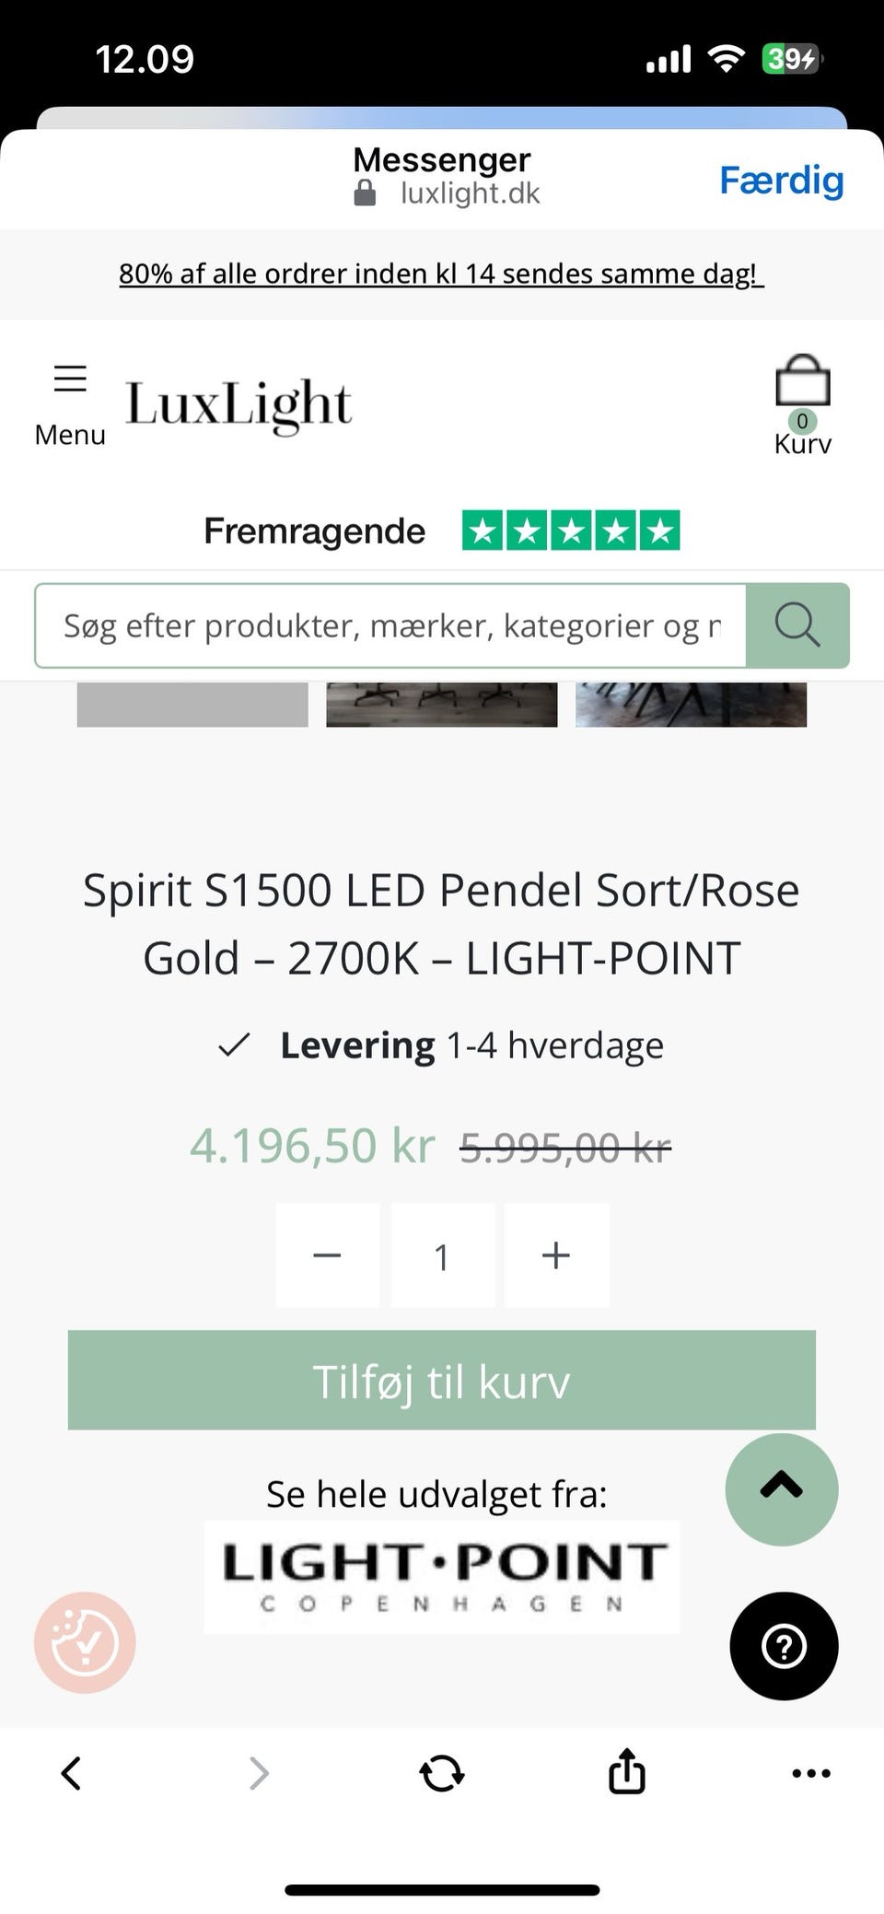The image size is (884, 1914).
Task: Open the black help question-mark bubble
Action: [784, 1646]
